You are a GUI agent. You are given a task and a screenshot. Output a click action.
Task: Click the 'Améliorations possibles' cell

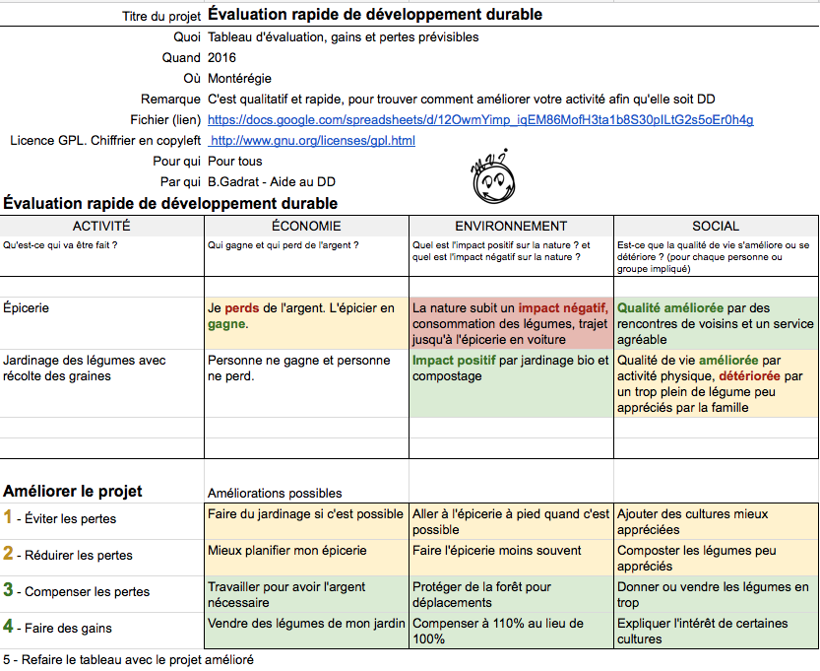pos(275,493)
